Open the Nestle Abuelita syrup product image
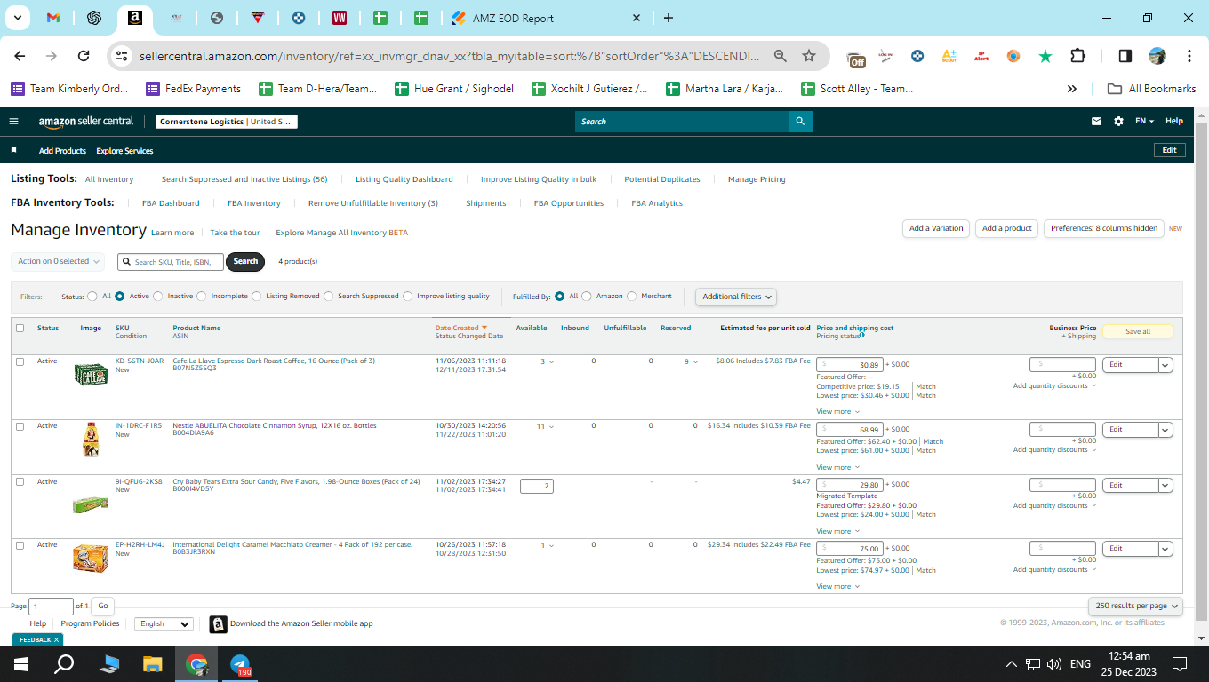Viewport: 1209px width, 682px height. coord(91,440)
